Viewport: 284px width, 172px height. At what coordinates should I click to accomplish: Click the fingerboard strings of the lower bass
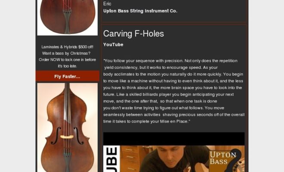(67, 109)
